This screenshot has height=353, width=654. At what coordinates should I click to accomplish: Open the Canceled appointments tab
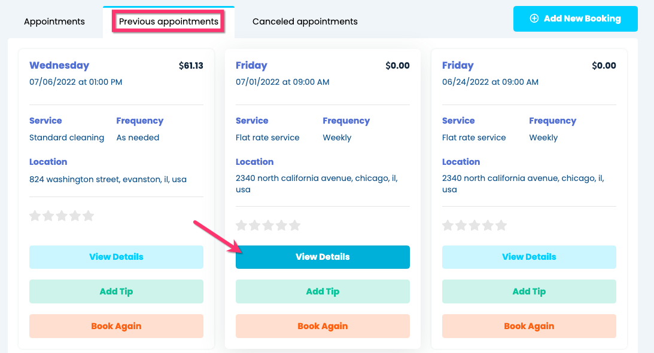(x=305, y=22)
